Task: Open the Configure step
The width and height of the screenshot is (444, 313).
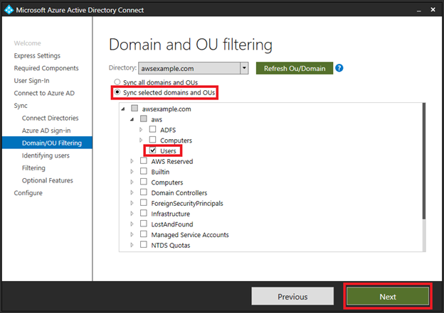Action: tap(28, 193)
